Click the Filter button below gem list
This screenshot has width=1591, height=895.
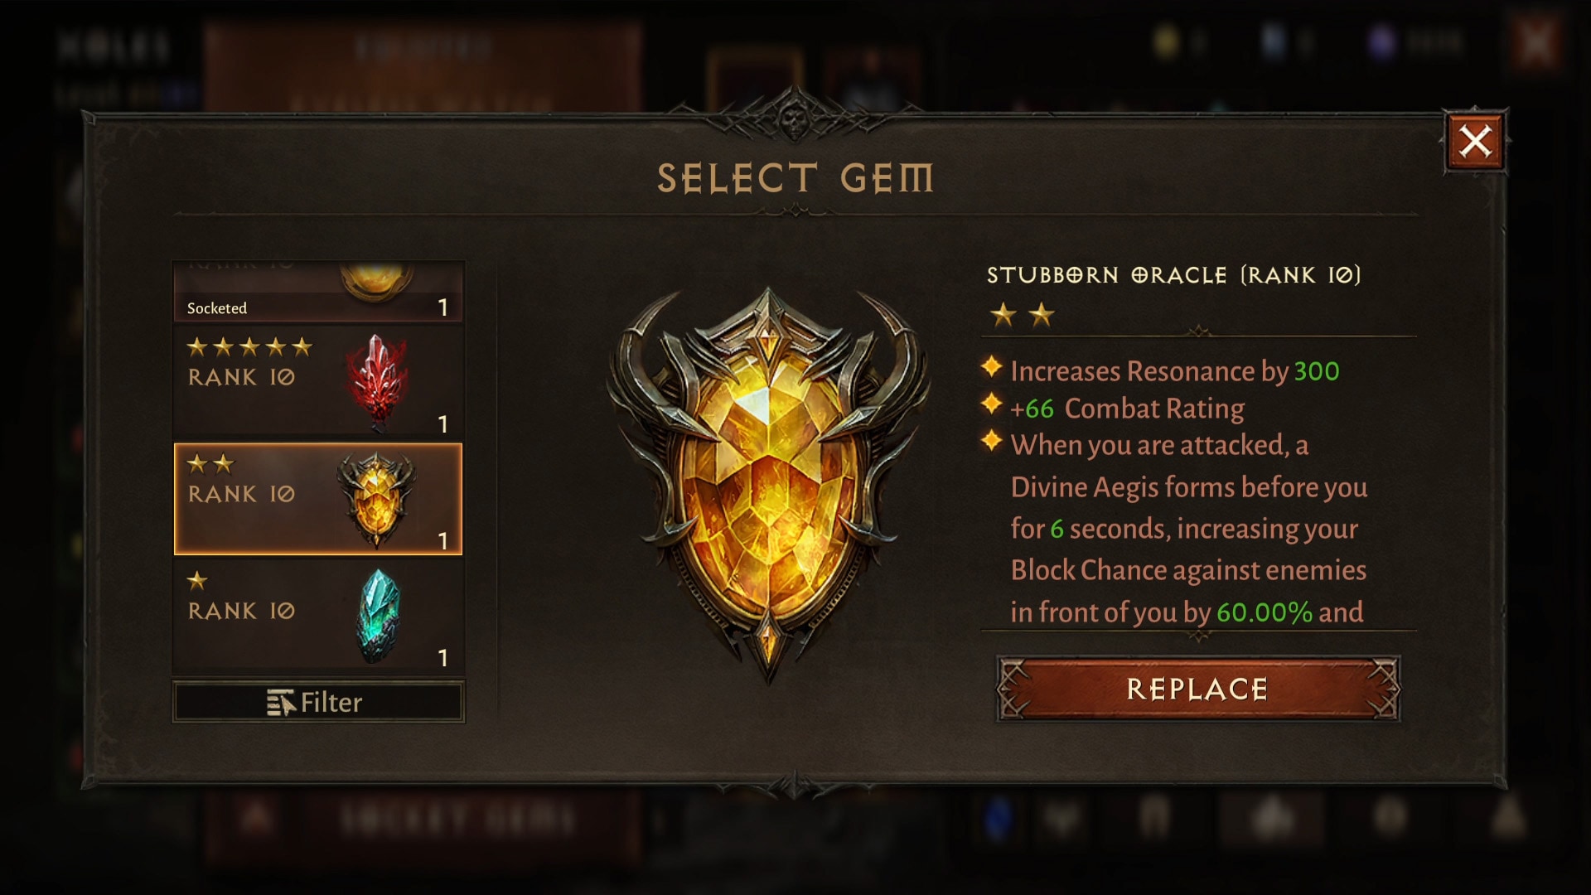point(318,702)
